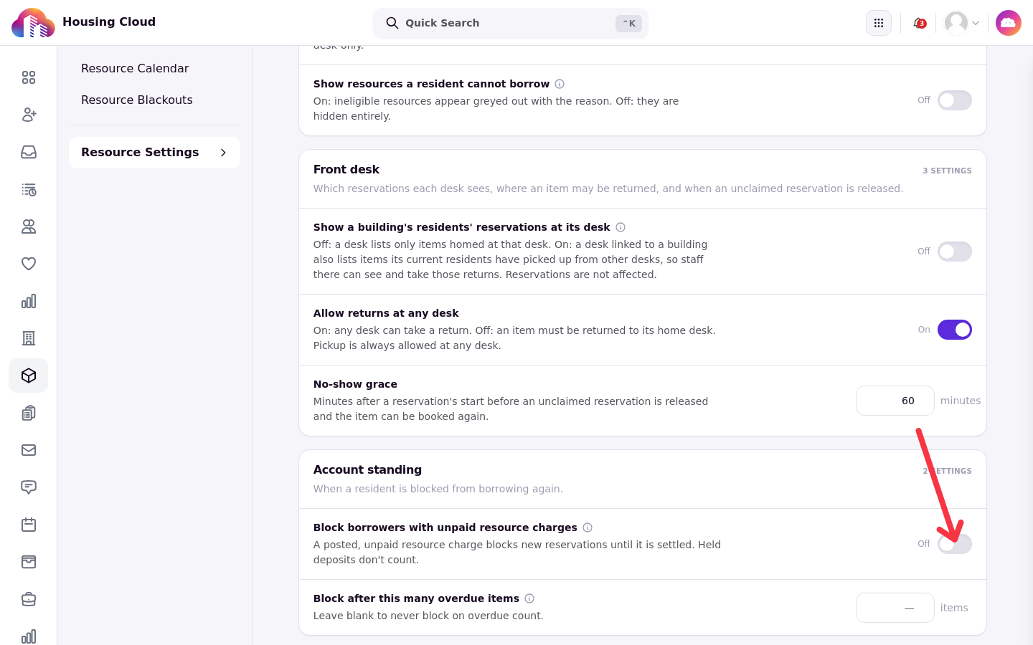Click the Housing Cloud logo
1033x645 pixels.
33,23
